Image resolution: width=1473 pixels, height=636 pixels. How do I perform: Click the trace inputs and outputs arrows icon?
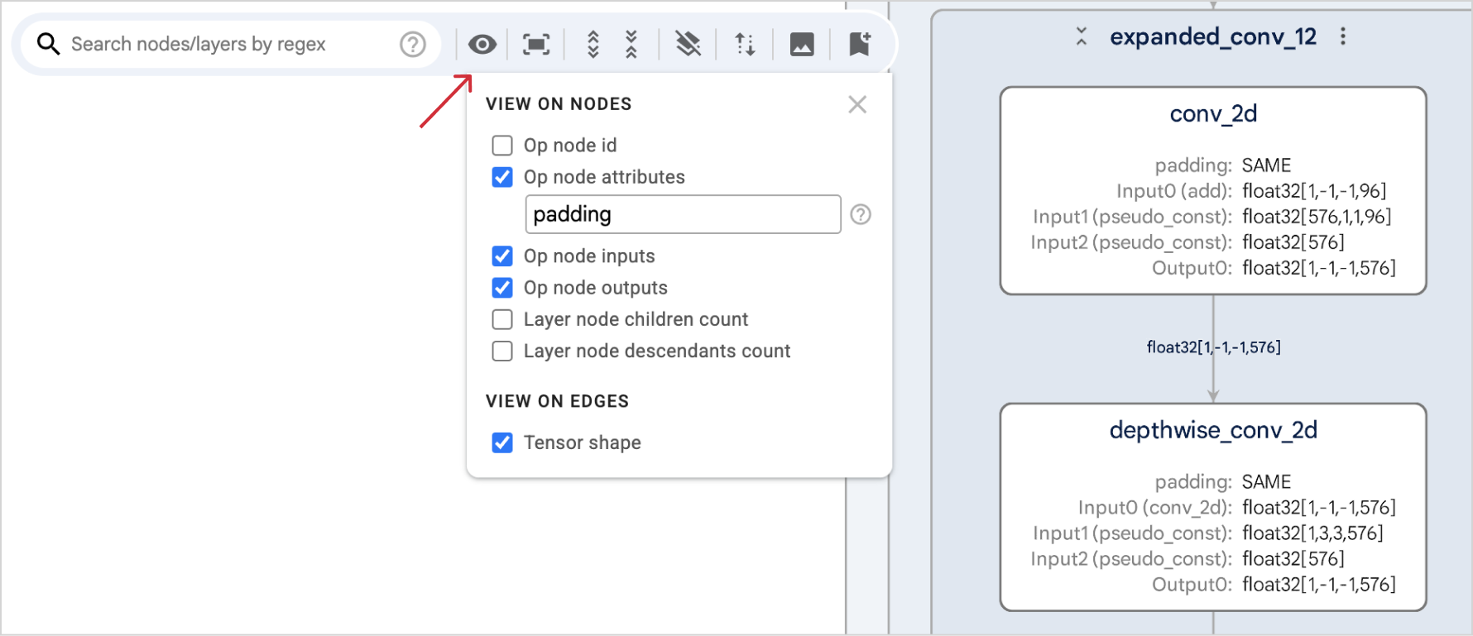(745, 44)
